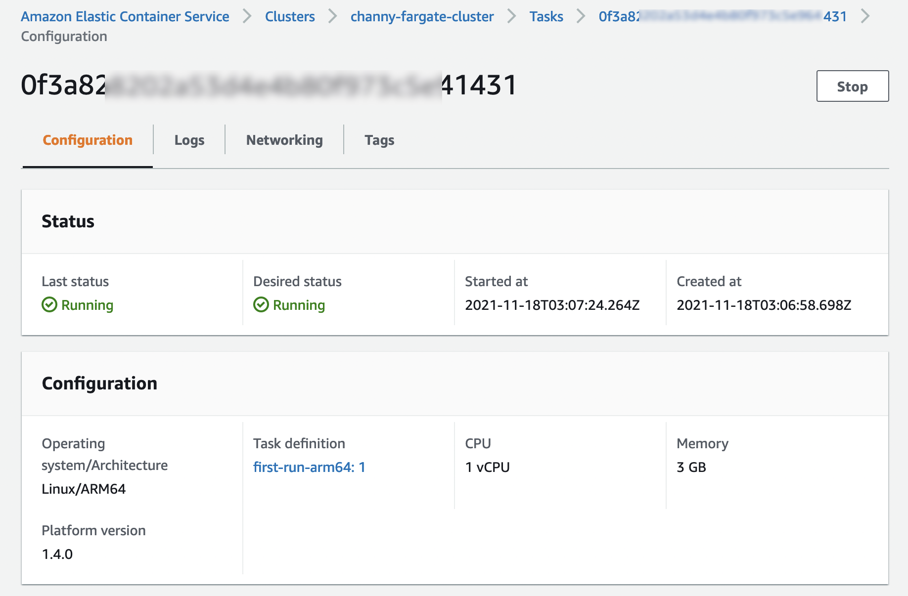Open first-run-arm64: 1 task definition
Screen dimensions: 908x596
[309, 467]
